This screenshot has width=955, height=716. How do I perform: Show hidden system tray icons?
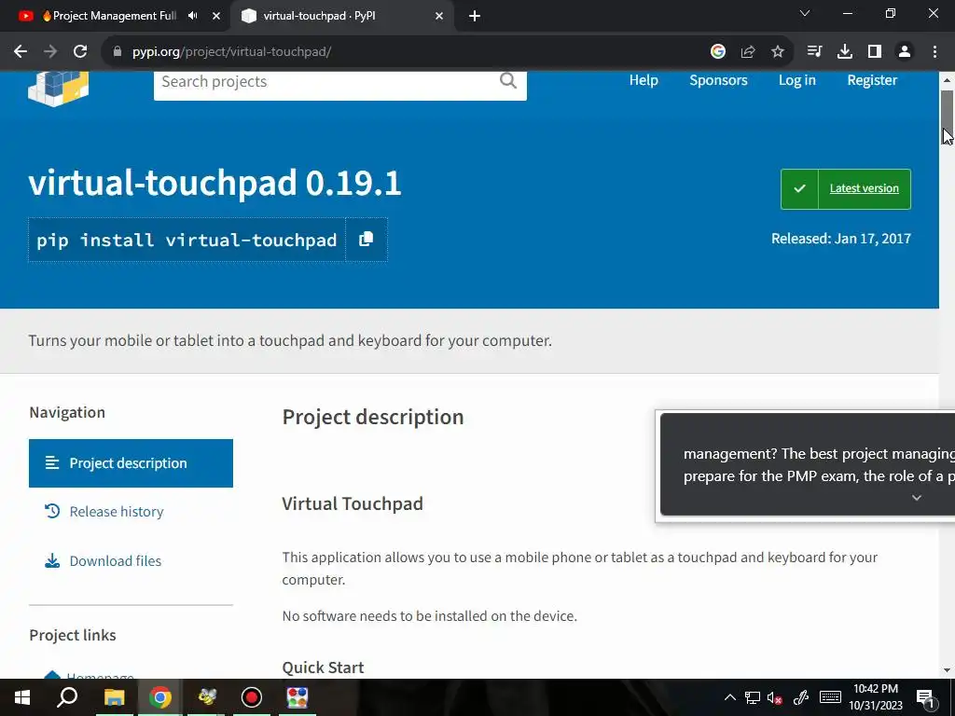tap(729, 697)
